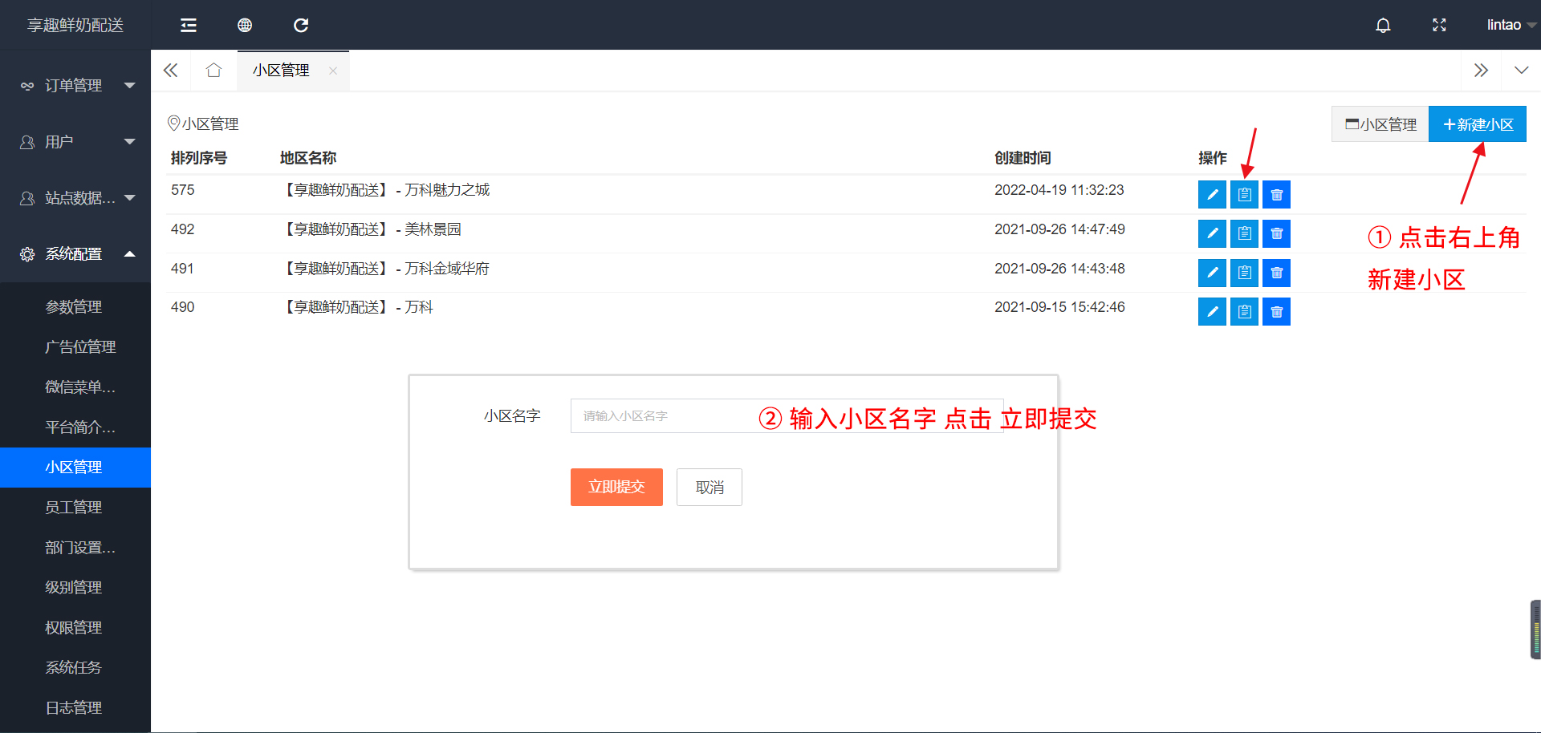This screenshot has height=733, width=1541.
Task: Click the clipboard icon for row 492
Action: 1244,234
